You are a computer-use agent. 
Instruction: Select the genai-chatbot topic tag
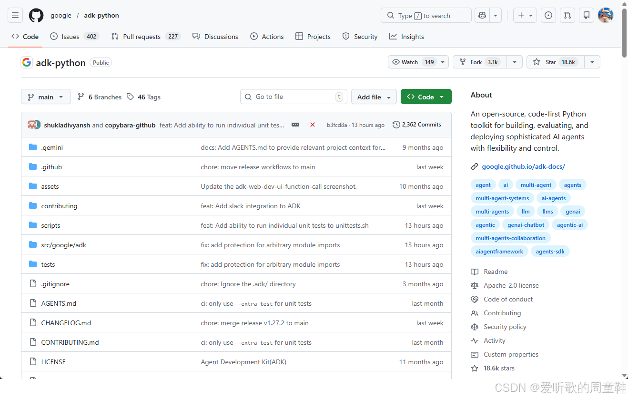[526, 225]
